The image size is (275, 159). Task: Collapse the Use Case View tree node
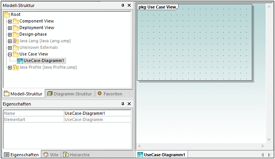10,55
